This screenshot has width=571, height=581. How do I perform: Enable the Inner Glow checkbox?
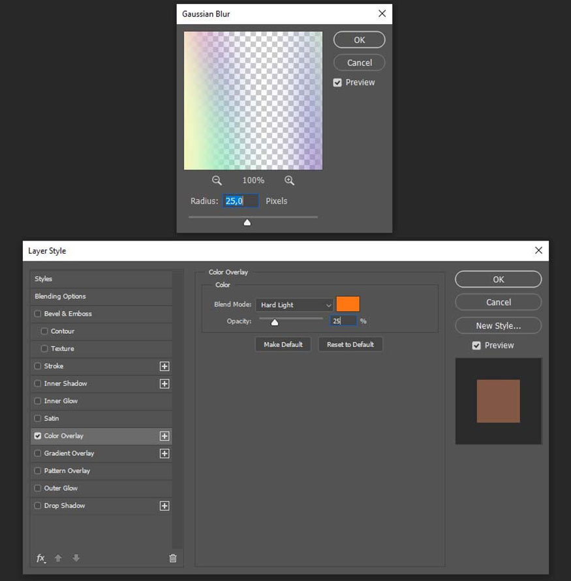click(x=37, y=401)
